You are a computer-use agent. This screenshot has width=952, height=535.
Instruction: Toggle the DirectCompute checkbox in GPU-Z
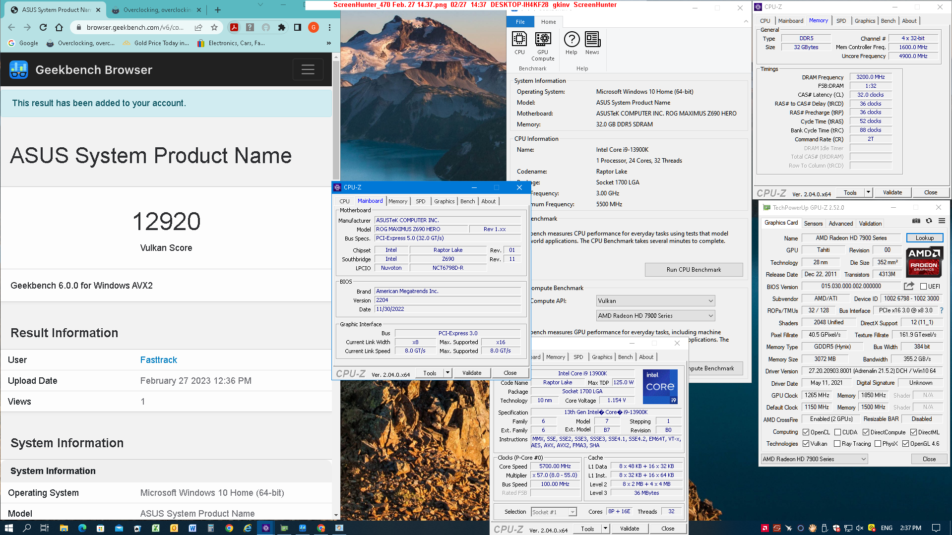click(866, 432)
